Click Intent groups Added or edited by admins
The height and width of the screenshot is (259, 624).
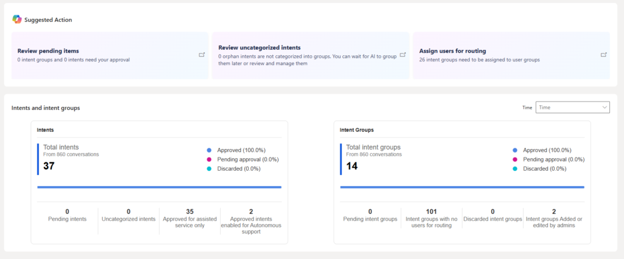554,218
